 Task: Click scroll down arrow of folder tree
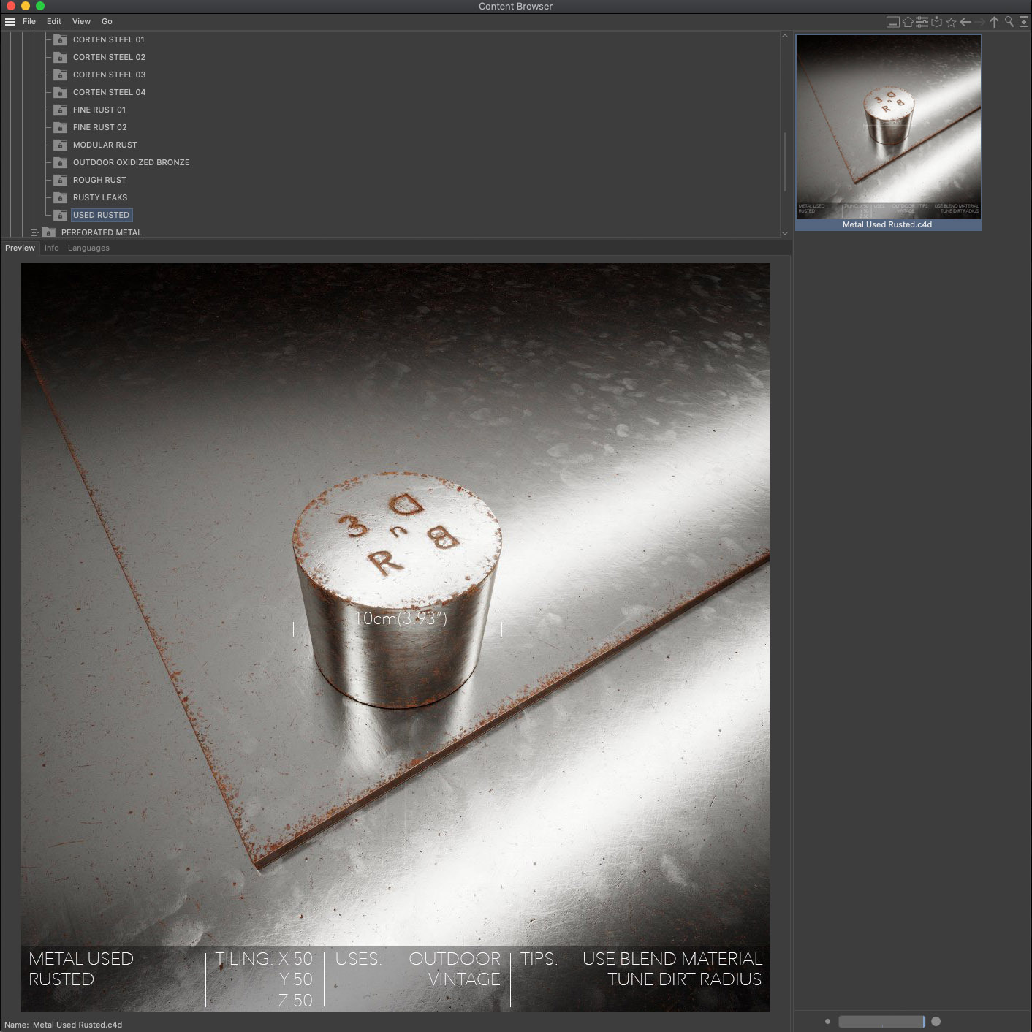tap(785, 233)
